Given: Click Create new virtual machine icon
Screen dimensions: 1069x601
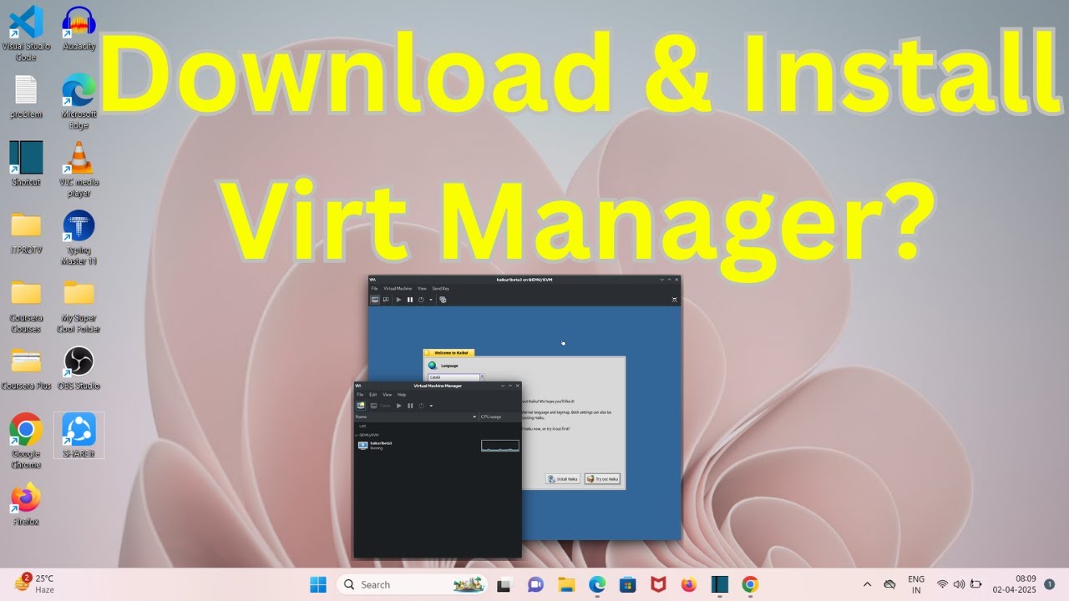Looking at the screenshot, I should [361, 406].
